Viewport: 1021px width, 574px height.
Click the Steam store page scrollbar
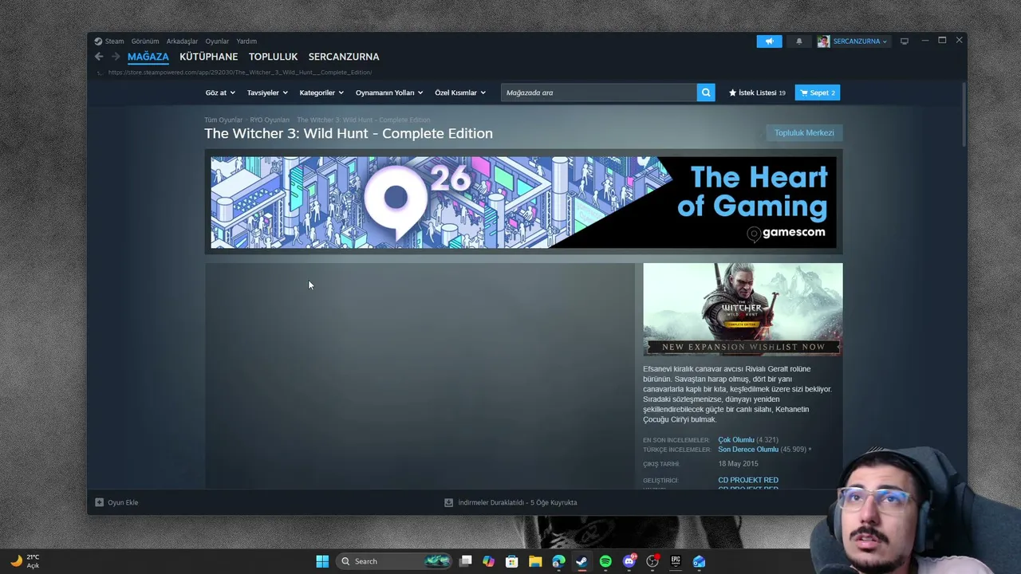(964, 114)
